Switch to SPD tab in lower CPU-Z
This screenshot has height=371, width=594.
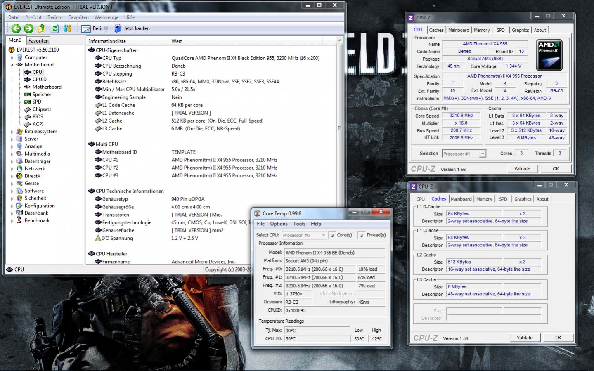tap(503, 199)
